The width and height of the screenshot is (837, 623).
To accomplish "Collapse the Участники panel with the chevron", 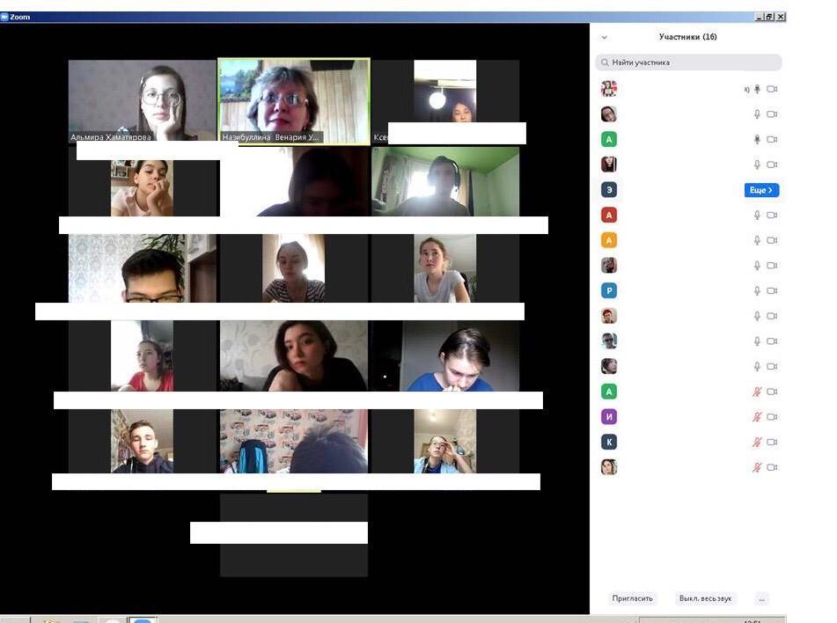I will click(604, 38).
